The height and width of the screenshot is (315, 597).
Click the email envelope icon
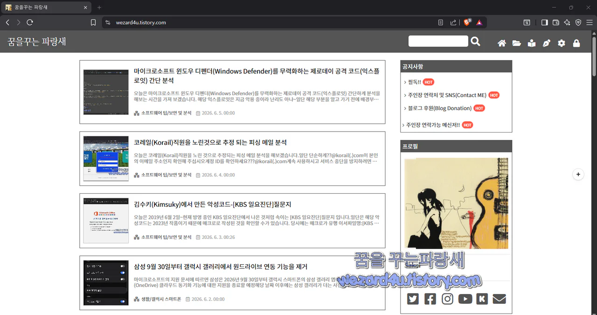point(499,299)
